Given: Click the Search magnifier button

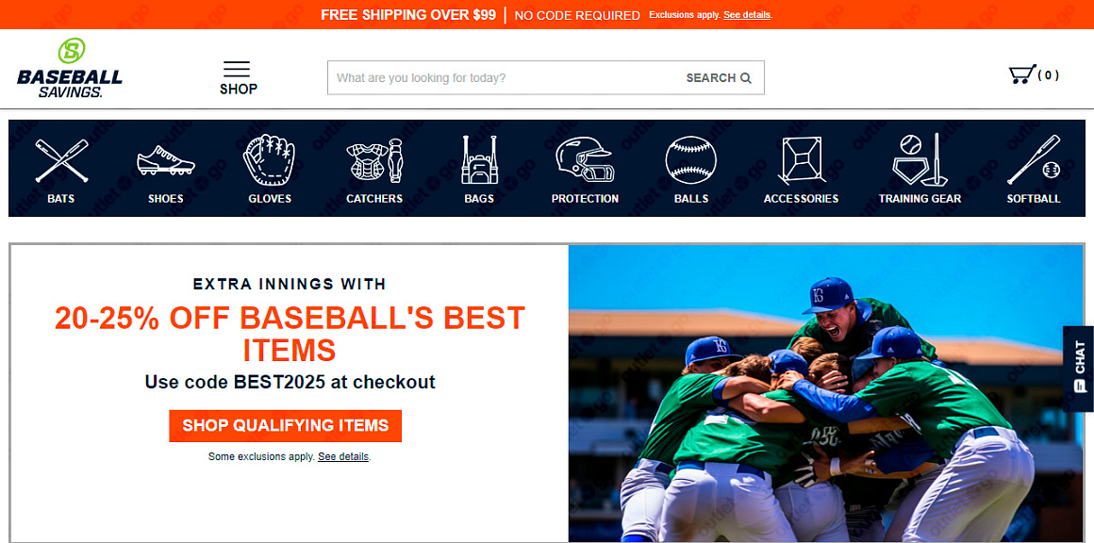Looking at the screenshot, I should 719,78.
